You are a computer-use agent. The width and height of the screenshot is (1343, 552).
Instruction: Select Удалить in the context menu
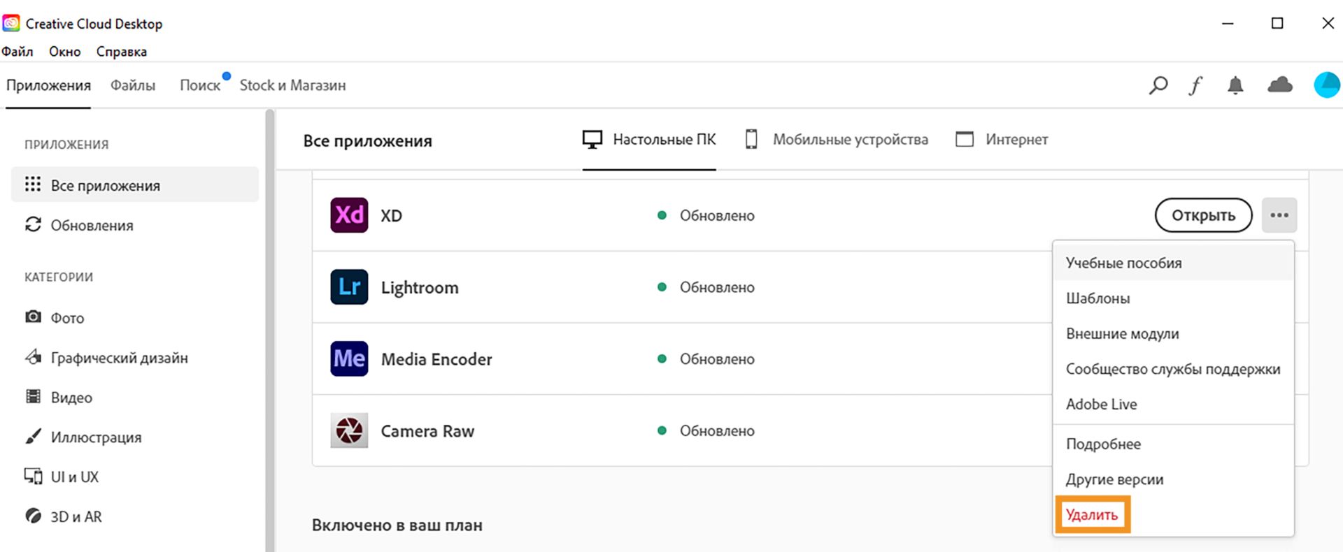[x=1091, y=515]
